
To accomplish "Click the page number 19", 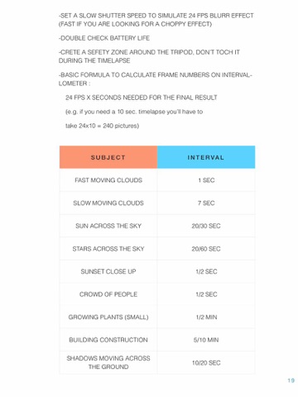I will (291, 380).
